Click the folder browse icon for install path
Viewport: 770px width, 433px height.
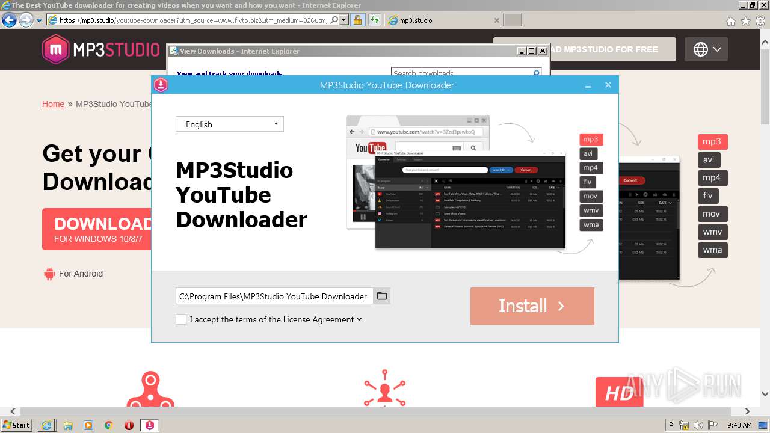click(381, 296)
